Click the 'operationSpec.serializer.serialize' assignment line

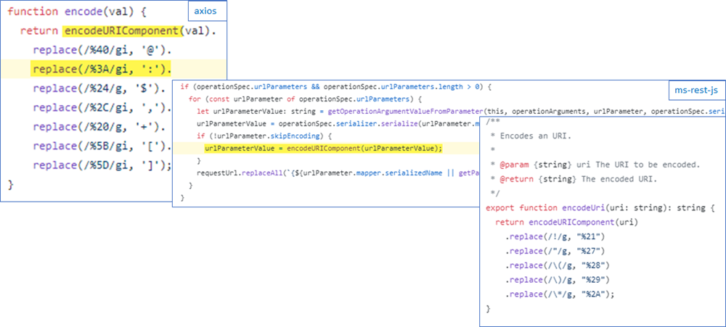point(338,123)
